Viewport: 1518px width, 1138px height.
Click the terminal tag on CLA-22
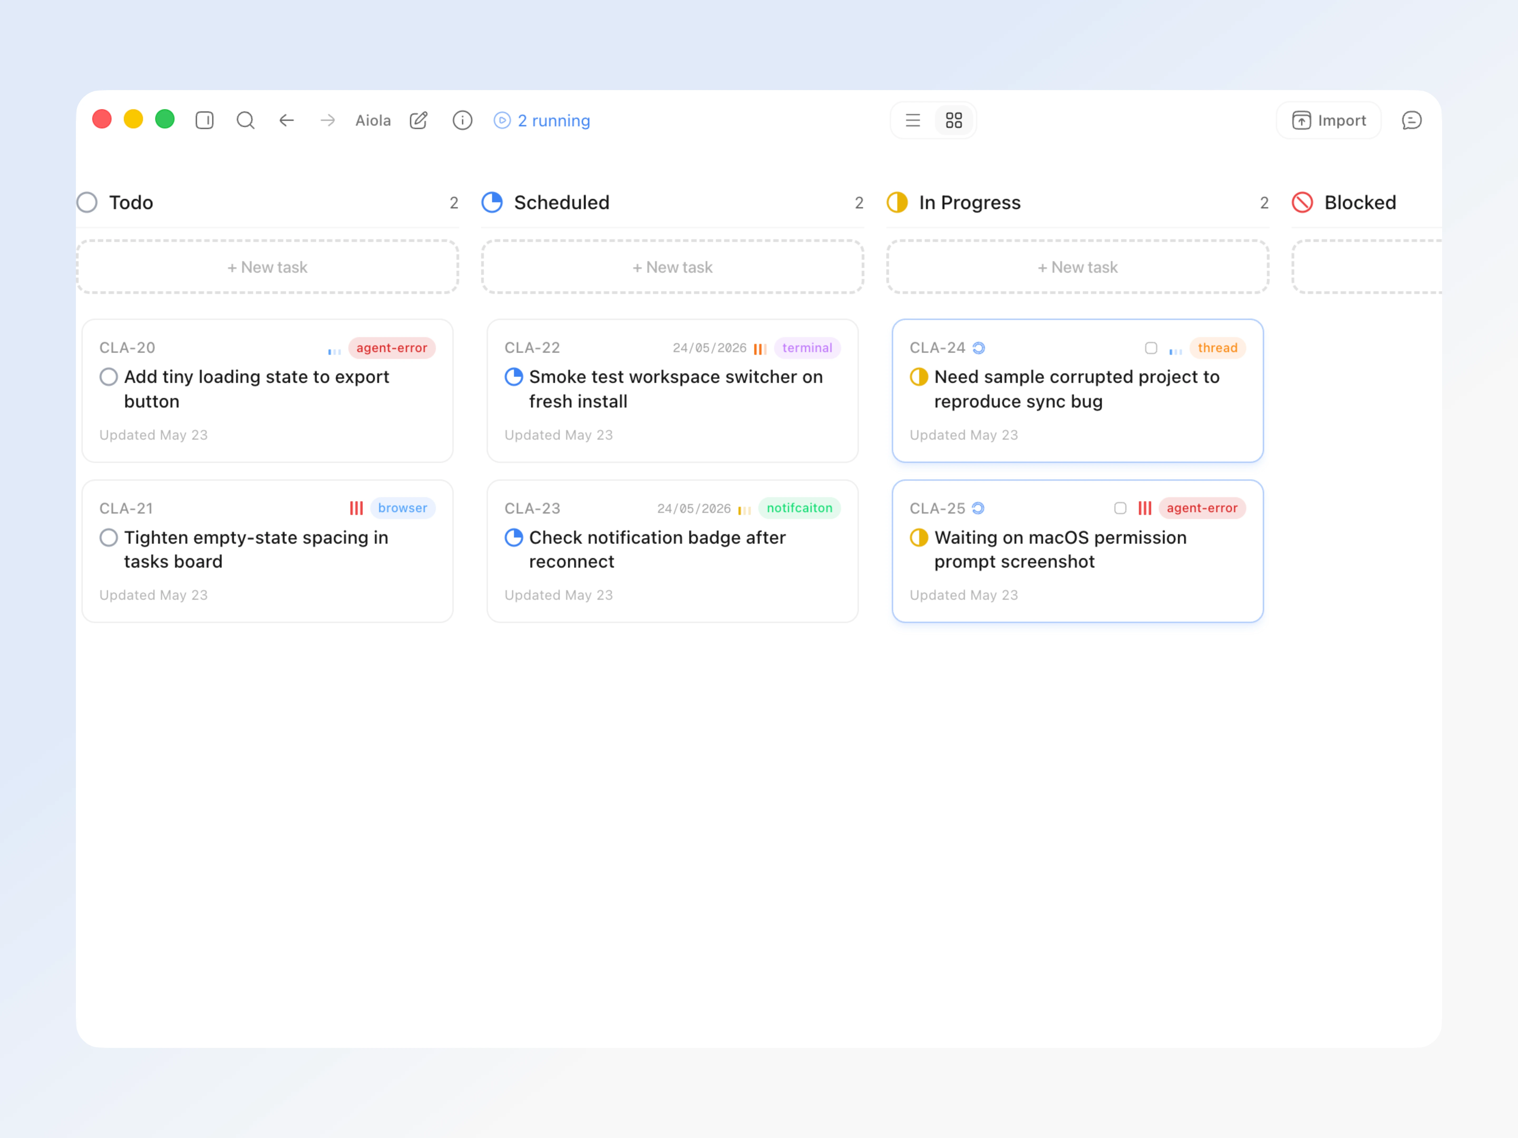[807, 348]
